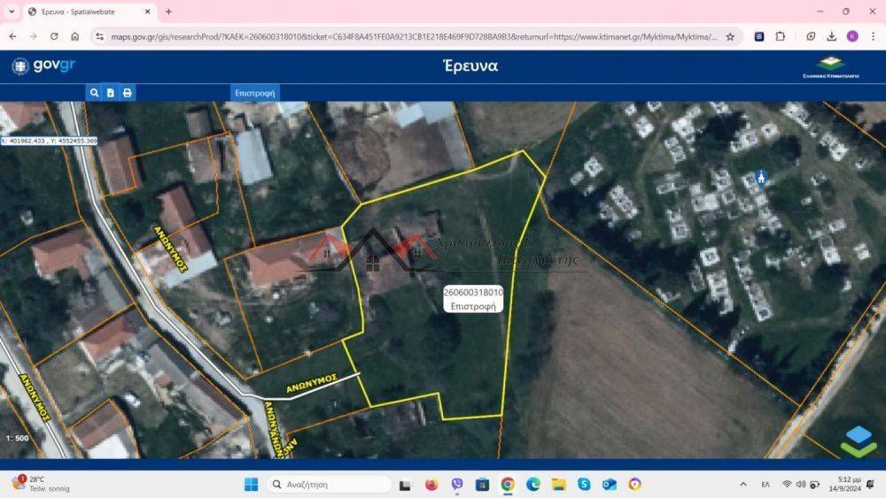Expand hidden system tray icons

point(742,484)
